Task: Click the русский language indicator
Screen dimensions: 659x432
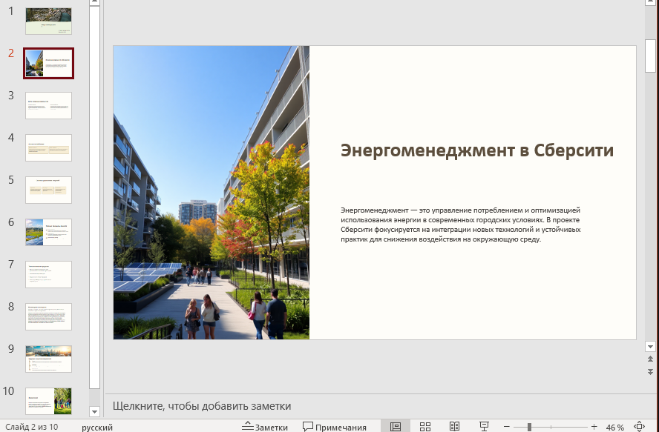Action: coord(97,428)
